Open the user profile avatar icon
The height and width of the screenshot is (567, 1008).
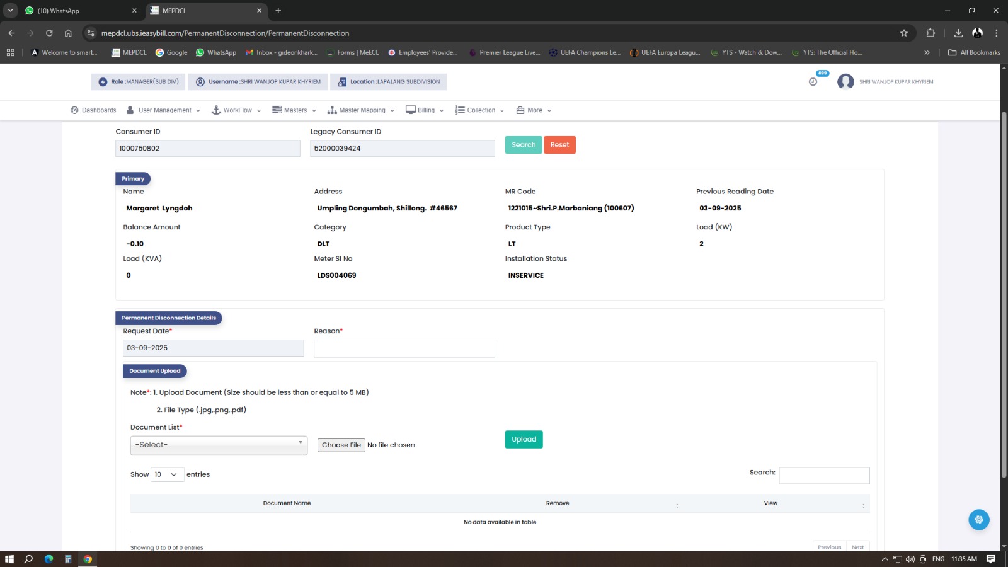[845, 81]
